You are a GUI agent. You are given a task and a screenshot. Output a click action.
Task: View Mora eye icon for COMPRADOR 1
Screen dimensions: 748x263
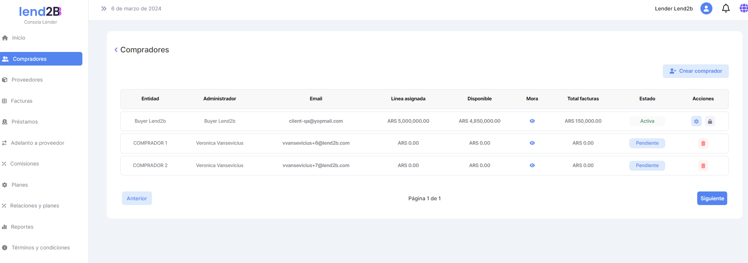(x=532, y=143)
